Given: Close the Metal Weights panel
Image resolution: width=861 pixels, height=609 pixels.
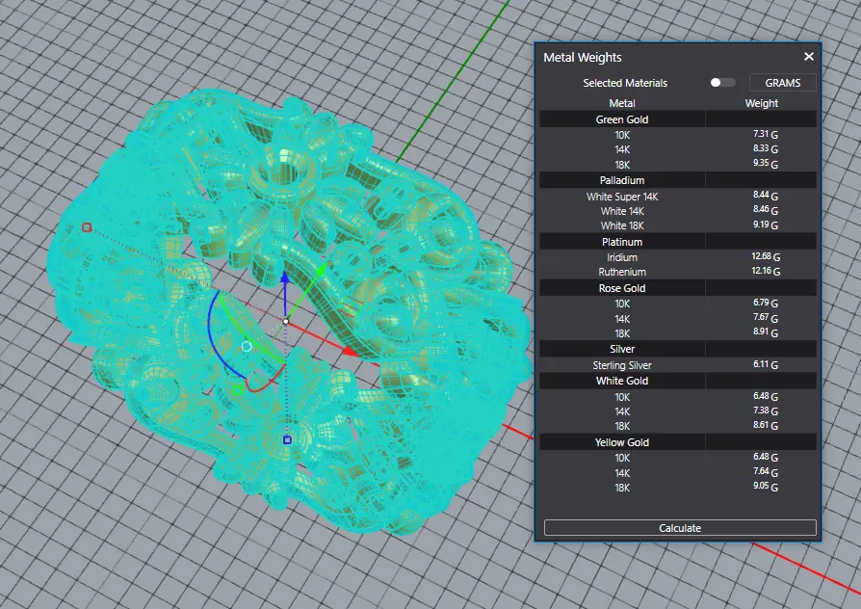Looking at the screenshot, I should pos(809,57).
